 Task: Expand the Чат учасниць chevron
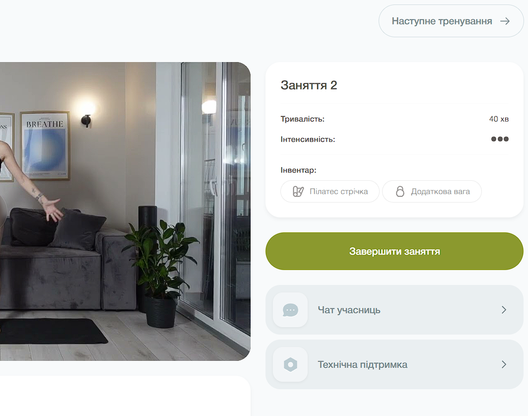pos(504,310)
